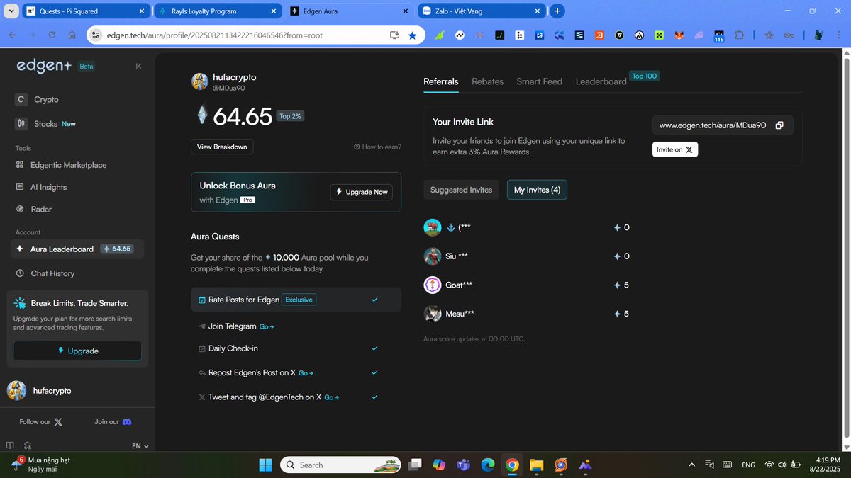
Task: Copy the invite link using the copy icon
Action: tap(779, 125)
